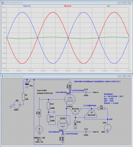Click the ground symbol below R26
This screenshot has height=147, width=133.
[75, 129]
